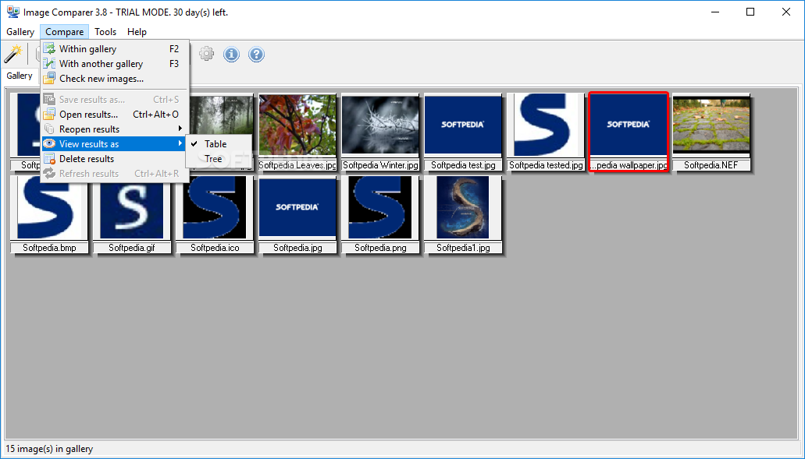Open the Gallery menu
805x459 pixels.
point(20,32)
